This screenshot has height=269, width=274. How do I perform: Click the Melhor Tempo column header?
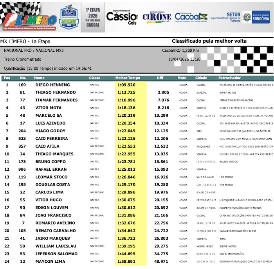pyautogui.click(x=128, y=78)
